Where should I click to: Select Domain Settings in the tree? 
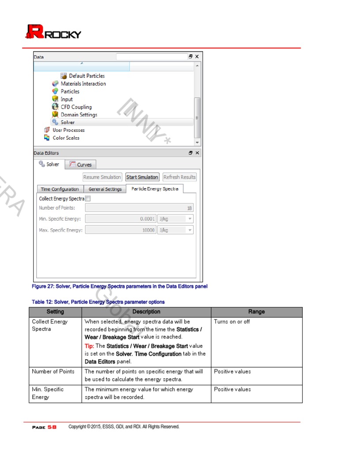pyautogui.click(x=79, y=115)
